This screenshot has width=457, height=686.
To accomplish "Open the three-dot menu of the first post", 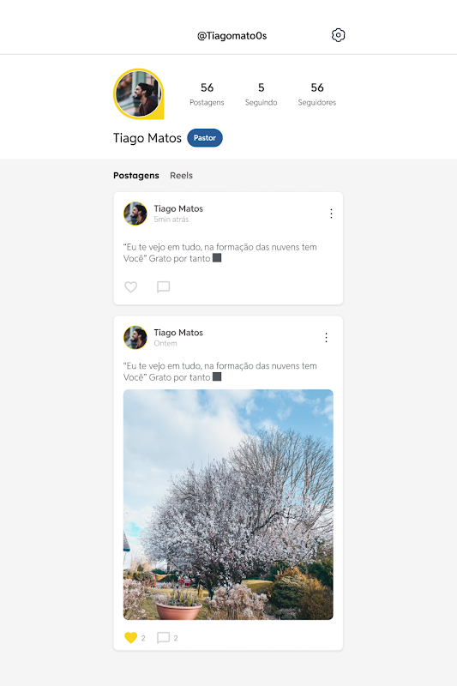I will tap(331, 214).
